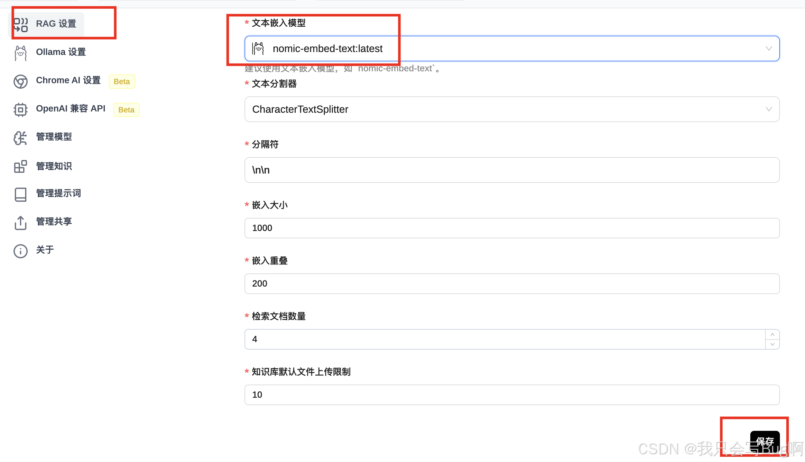Increase 检索文档数量 with up stepper arrow
This screenshot has height=462, width=805.
click(x=772, y=334)
